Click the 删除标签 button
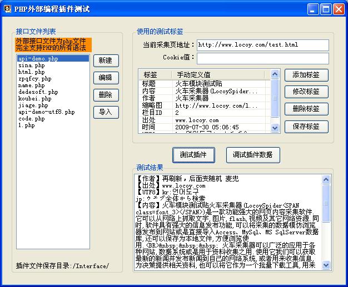Image resolution: width=348 pixels, height=287 pixels. tap(306, 109)
